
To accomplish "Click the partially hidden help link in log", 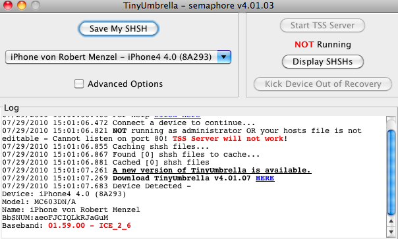I will click(177, 116).
